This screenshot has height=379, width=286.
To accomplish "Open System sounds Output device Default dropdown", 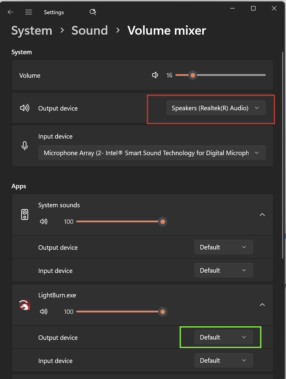I will point(223,247).
